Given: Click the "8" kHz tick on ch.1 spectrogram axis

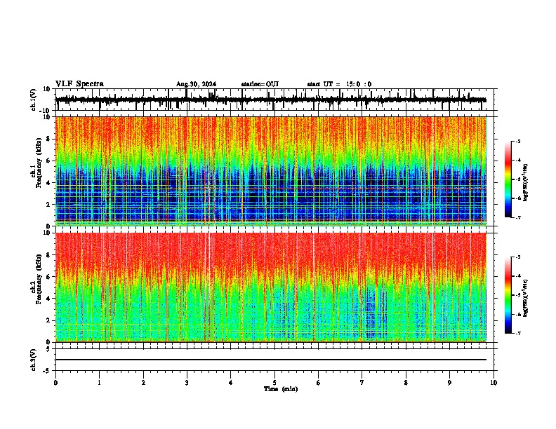Looking at the screenshot, I should click(x=49, y=139).
